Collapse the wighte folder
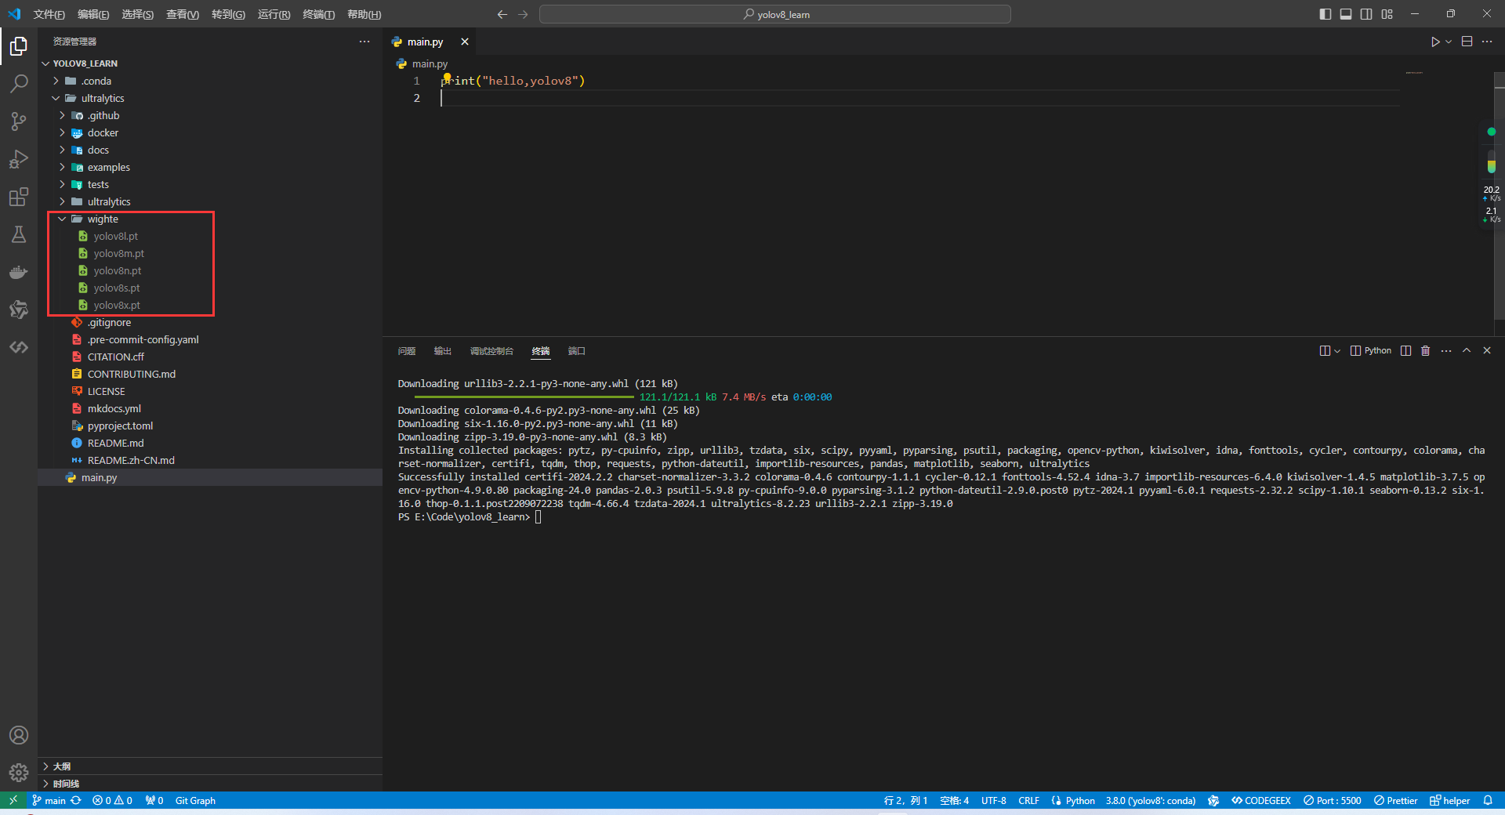1505x815 pixels. tap(210, 219)
